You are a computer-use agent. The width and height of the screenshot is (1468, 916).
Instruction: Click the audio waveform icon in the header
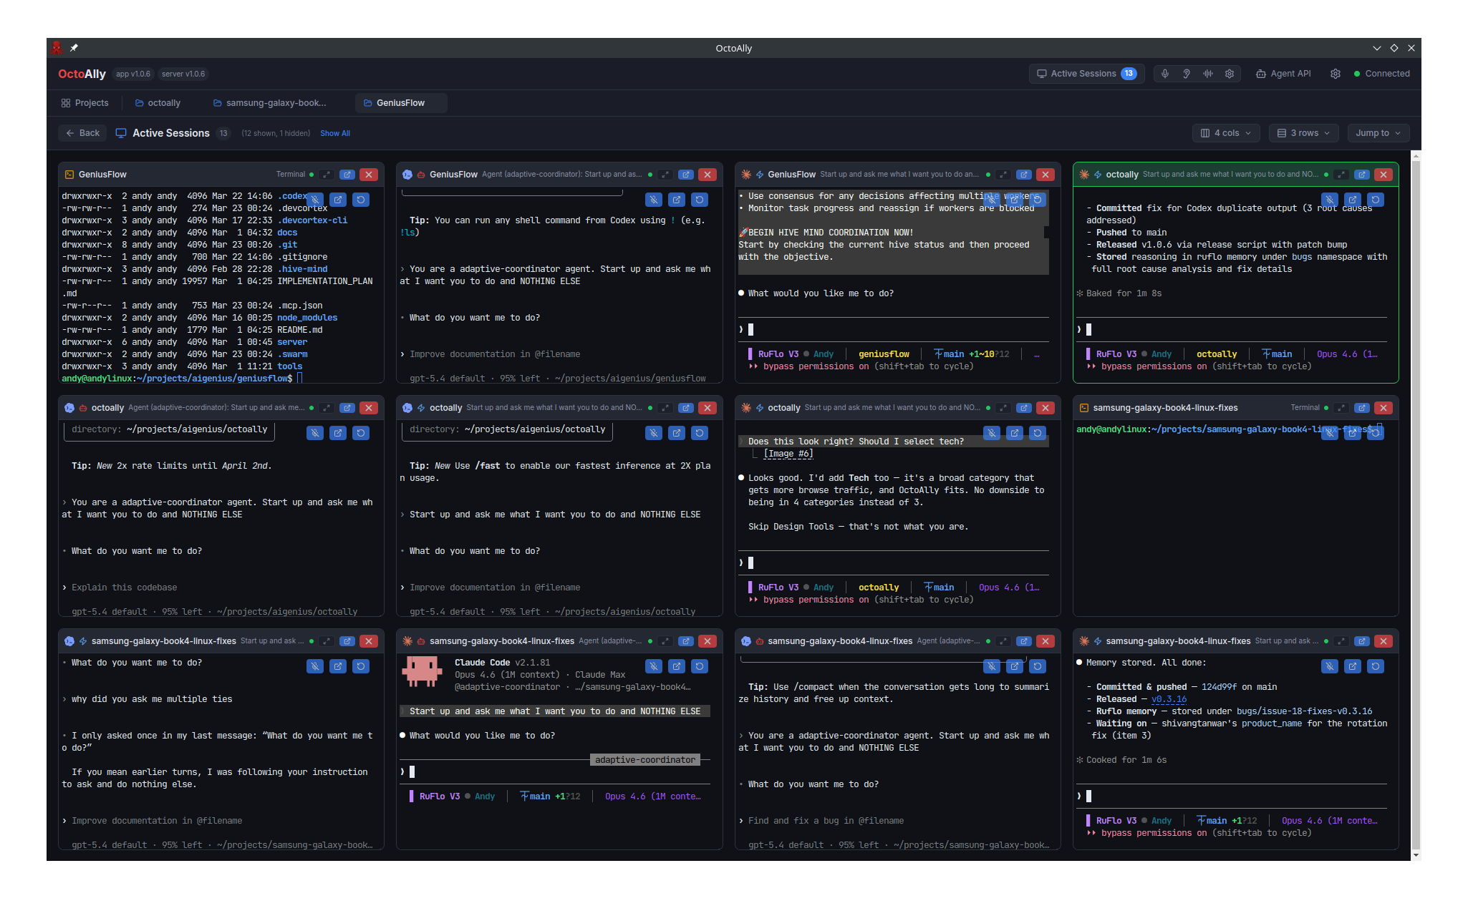(1208, 74)
